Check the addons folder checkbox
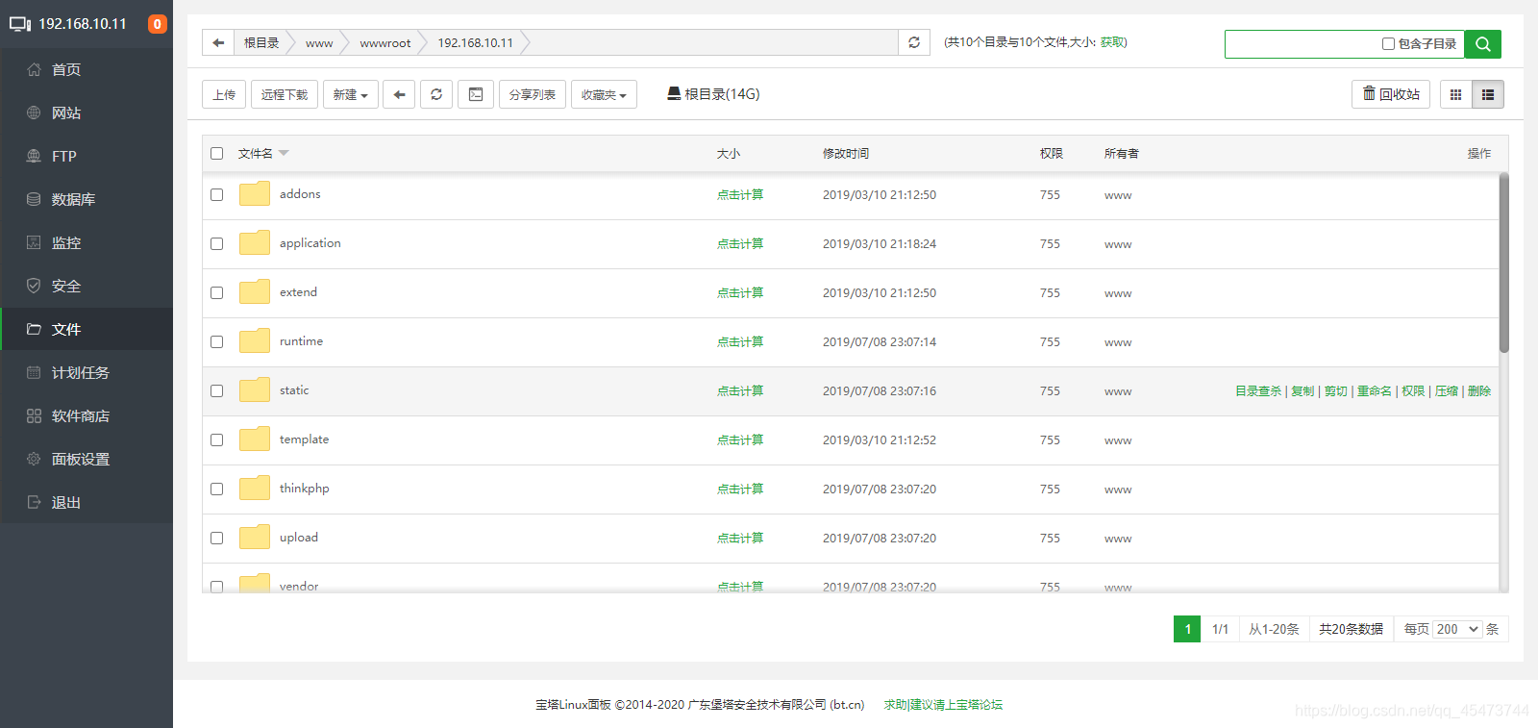 point(216,194)
